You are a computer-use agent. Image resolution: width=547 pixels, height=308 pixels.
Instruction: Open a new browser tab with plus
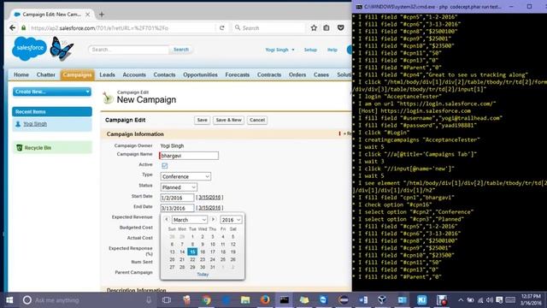[x=102, y=15]
